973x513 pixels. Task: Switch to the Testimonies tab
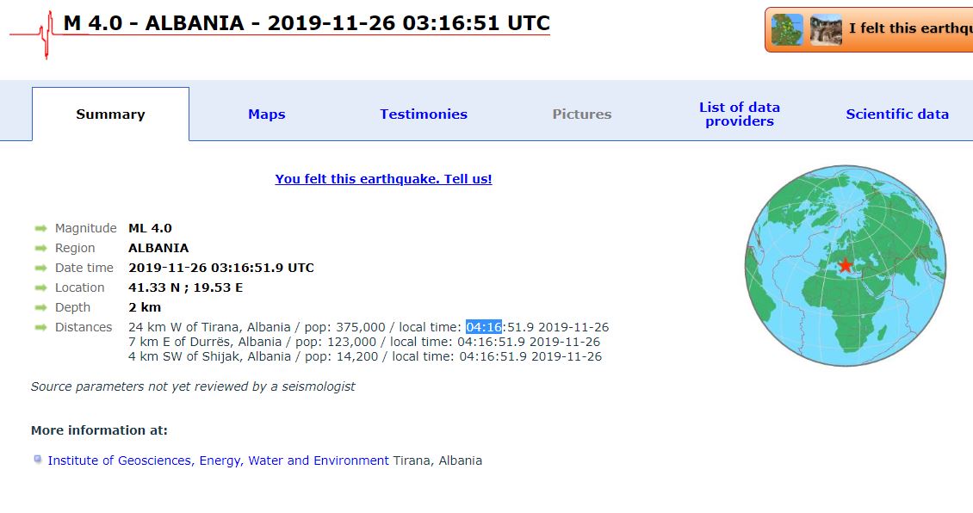424,114
